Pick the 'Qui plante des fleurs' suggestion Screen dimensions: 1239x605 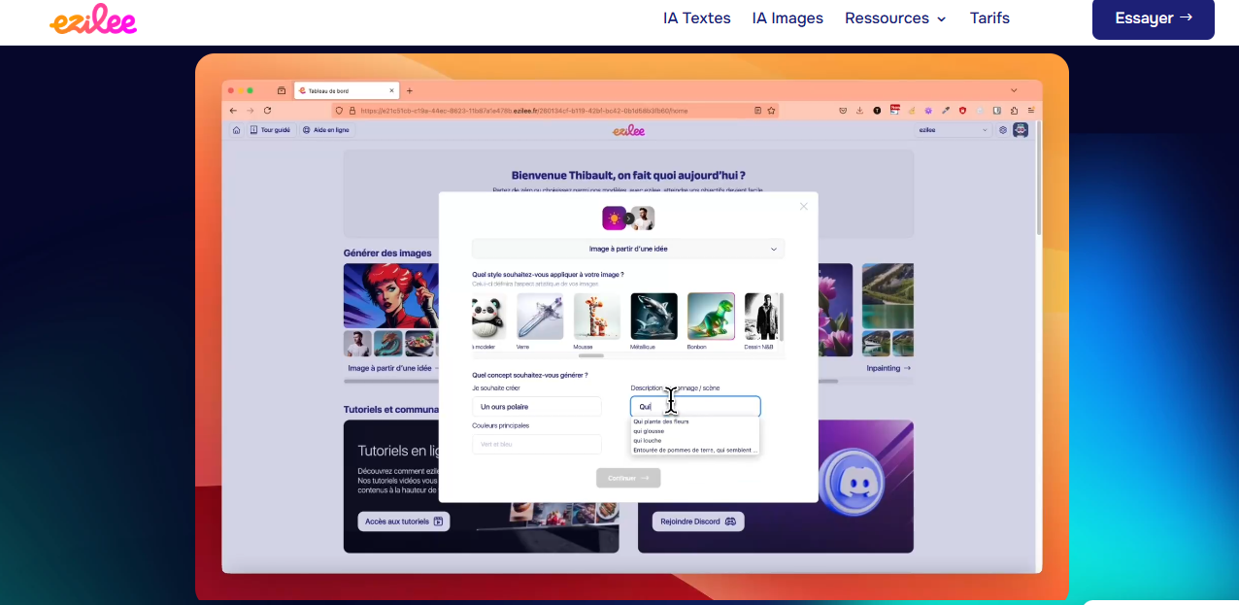[x=661, y=421]
